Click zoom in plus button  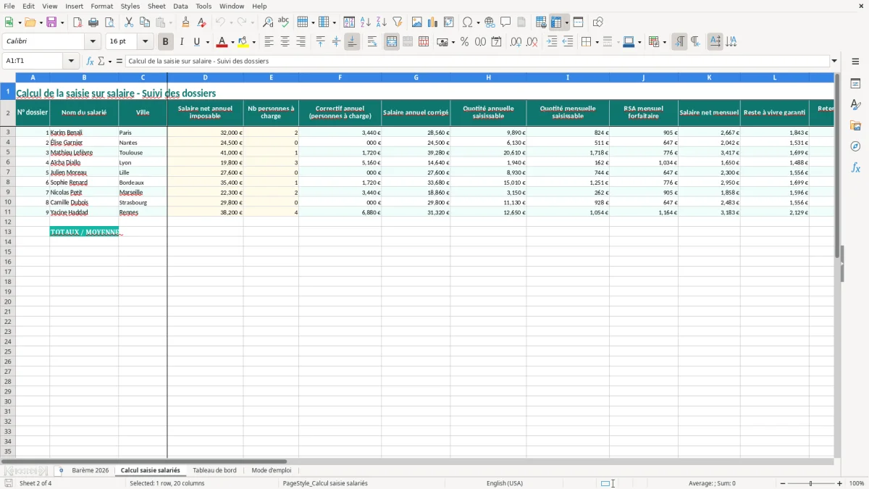840,483
